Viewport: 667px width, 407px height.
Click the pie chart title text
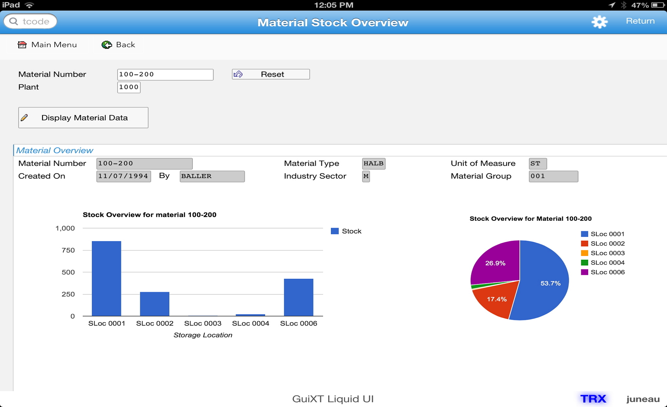pyautogui.click(x=531, y=219)
